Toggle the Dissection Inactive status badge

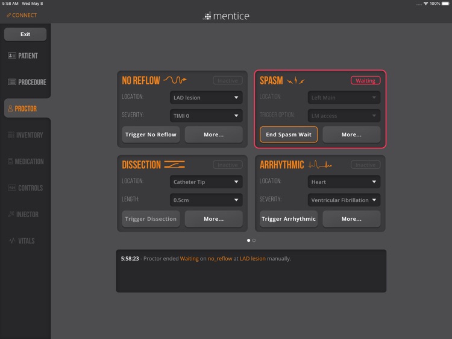pos(228,165)
